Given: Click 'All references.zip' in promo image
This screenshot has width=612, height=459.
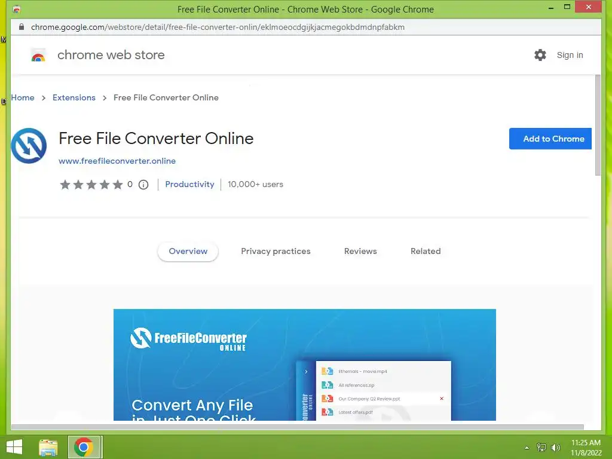Looking at the screenshot, I should click(x=356, y=385).
